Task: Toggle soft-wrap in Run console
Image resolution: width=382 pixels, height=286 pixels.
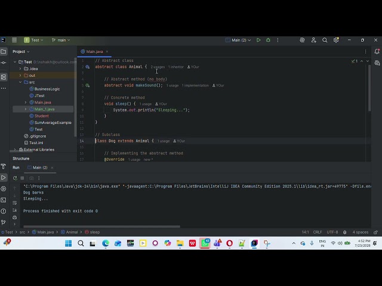Action: click(x=14, y=203)
